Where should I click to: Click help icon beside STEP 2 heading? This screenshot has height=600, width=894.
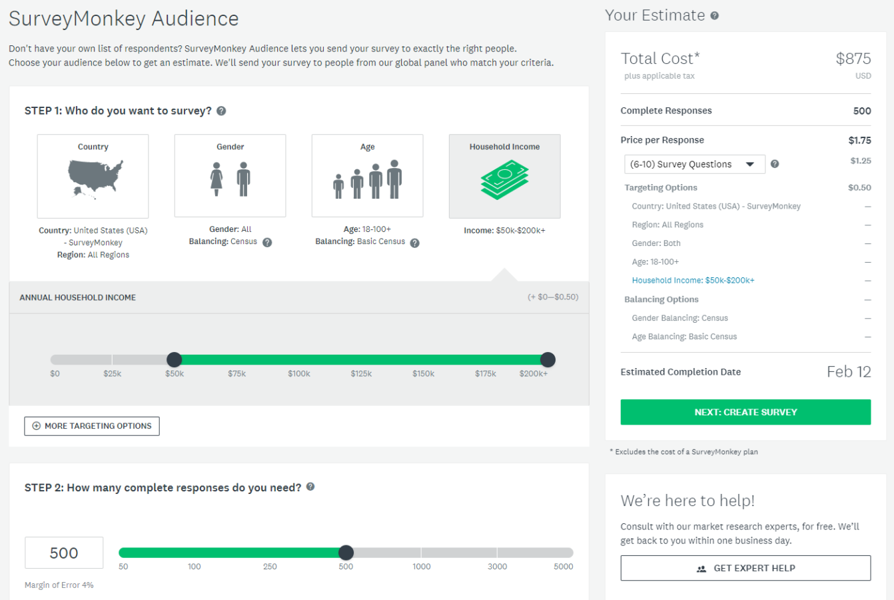(310, 487)
